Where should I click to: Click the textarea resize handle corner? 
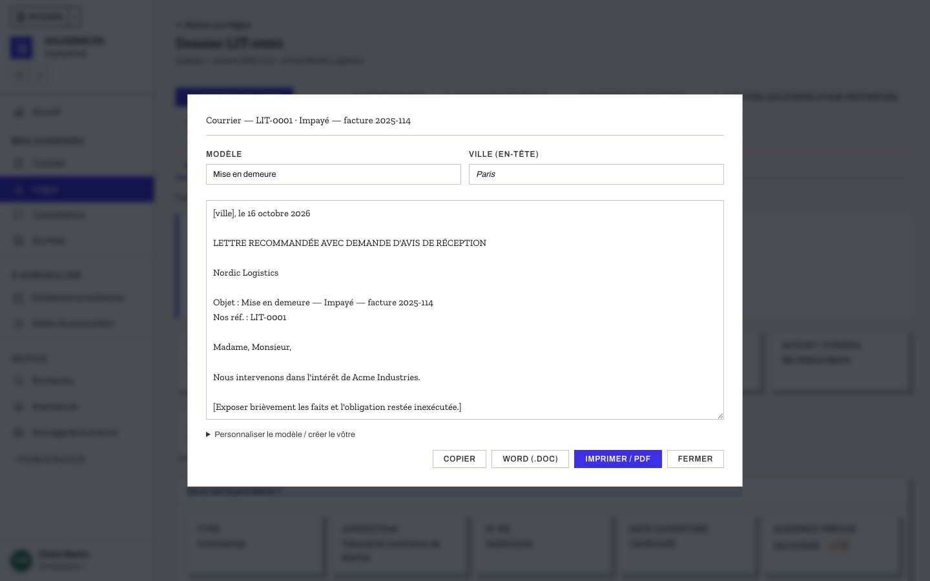719,415
